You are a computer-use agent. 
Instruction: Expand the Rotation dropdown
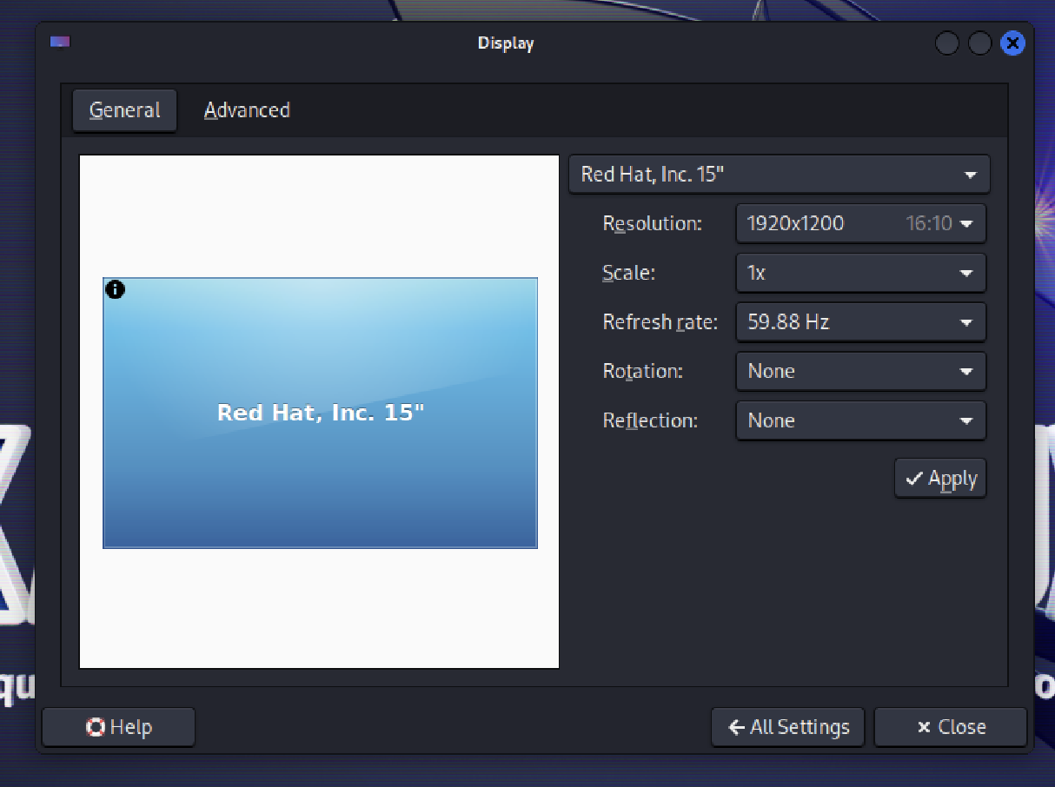pos(860,371)
